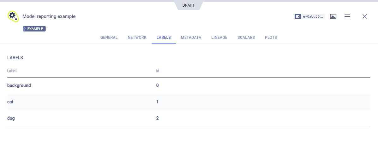This screenshot has height=157, width=378.
Task: Select the Labels tab
Action: tap(164, 38)
